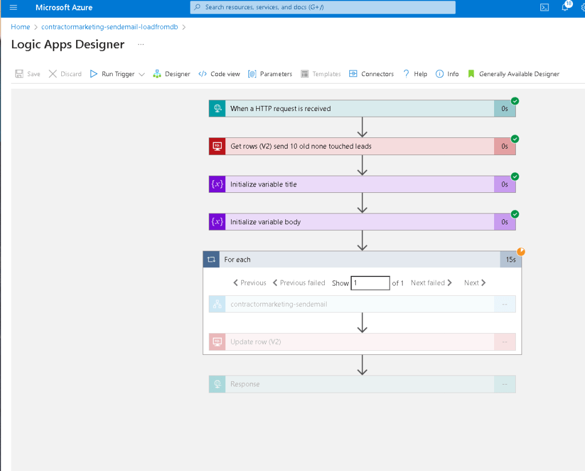Open Help from toolbar
The height and width of the screenshot is (471, 585).
pos(415,74)
